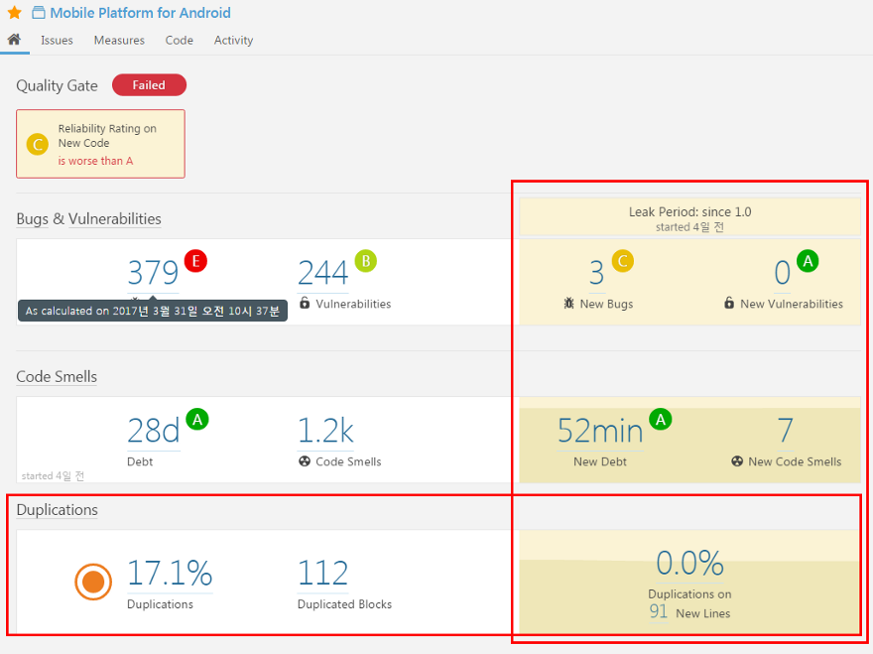Click the 17.1% duplications value
The image size is (873, 654).
pyautogui.click(x=170, y=574)
